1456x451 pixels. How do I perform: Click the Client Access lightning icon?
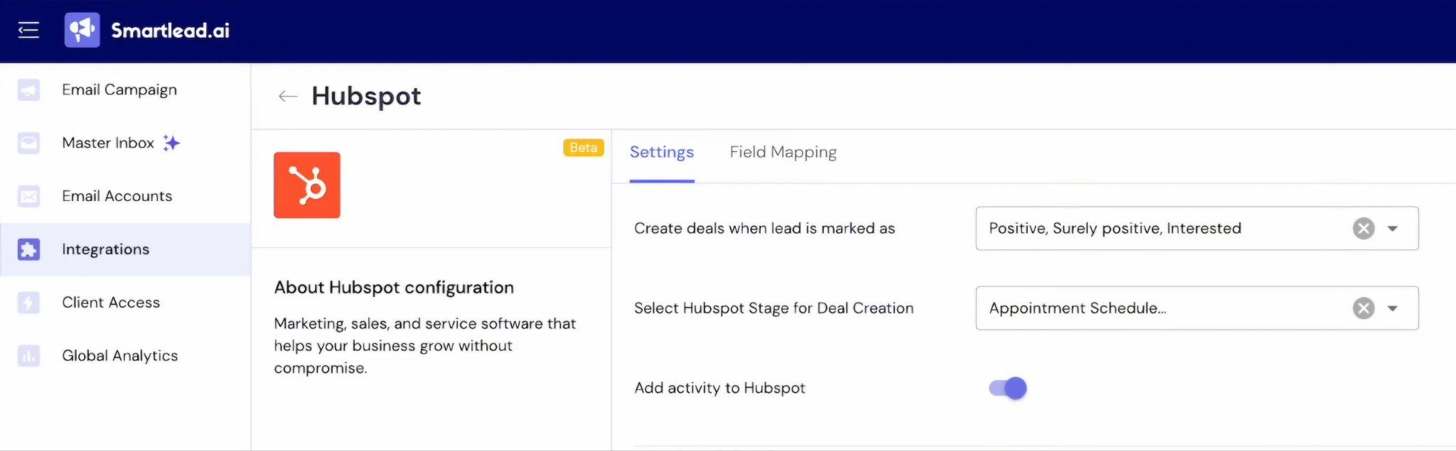click(28, 303)
